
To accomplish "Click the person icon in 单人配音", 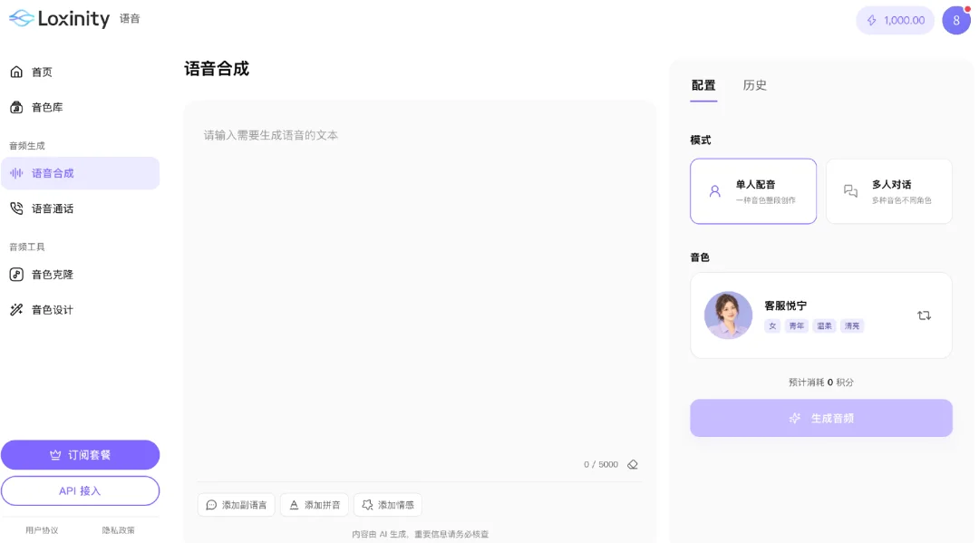I will point(715,191).
